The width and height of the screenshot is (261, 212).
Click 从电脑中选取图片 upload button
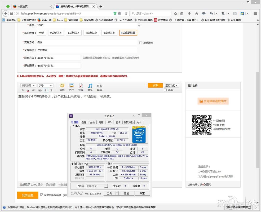click(213, 101)
